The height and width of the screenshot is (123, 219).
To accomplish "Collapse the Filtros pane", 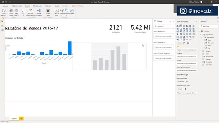I will (173, 22).
